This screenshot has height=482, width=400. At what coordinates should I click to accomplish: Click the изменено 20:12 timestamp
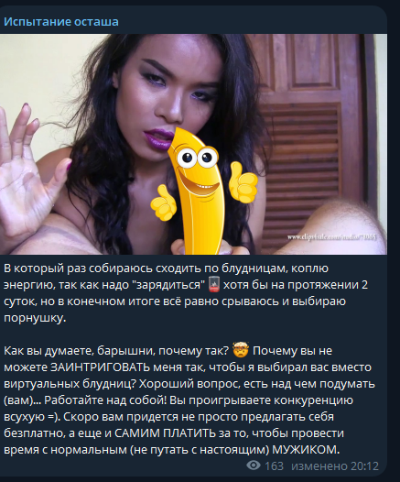(335, 466)
